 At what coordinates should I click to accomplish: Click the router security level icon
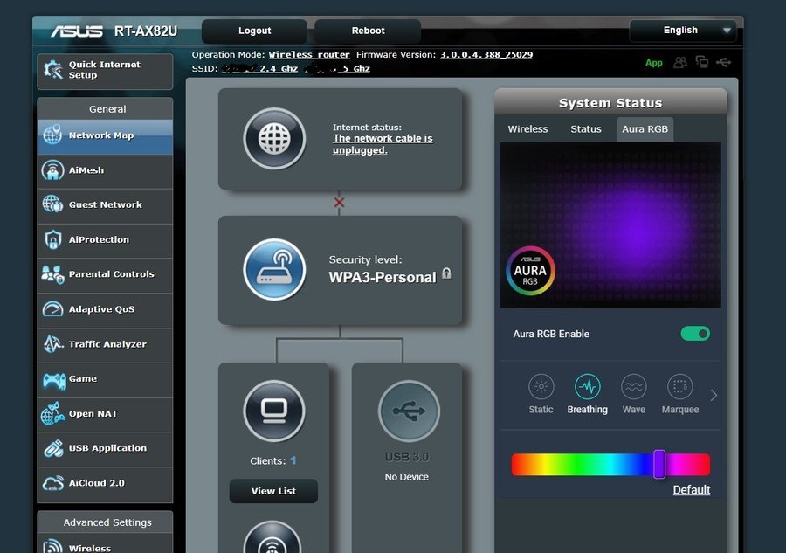(x=274, y=269)
